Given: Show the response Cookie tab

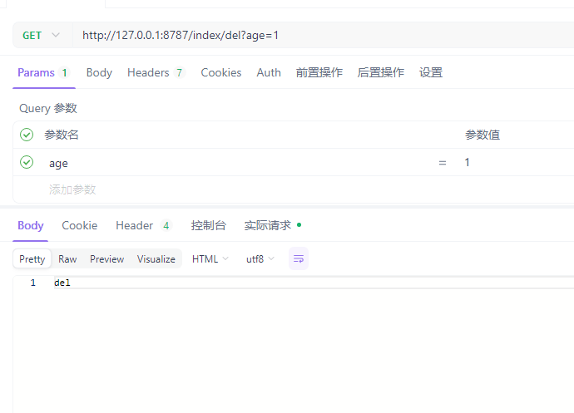Looking at the screenshot, I should pyautogui.click(x=79, y=226).
